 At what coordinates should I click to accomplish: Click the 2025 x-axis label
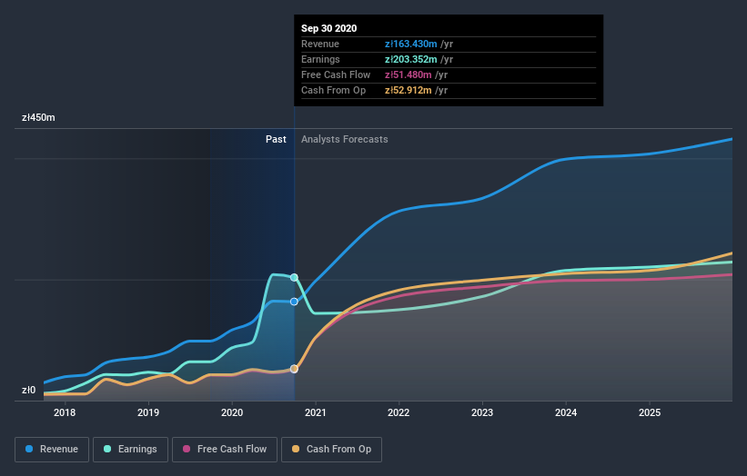[x=650, y=412]
